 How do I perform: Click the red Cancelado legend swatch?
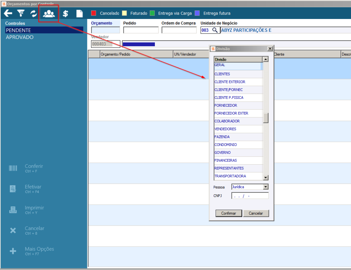94,13
